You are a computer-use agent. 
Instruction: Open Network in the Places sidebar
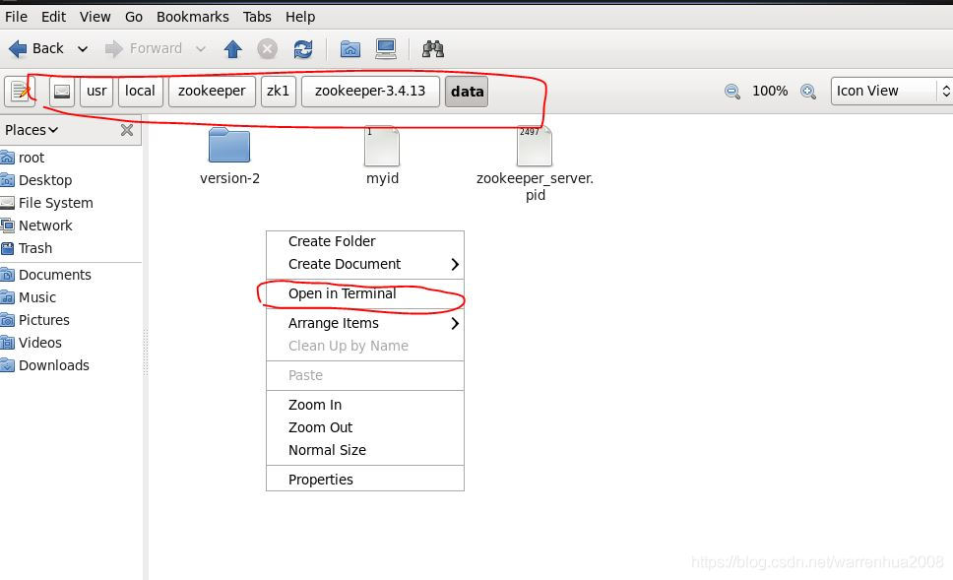coord(36,226)
